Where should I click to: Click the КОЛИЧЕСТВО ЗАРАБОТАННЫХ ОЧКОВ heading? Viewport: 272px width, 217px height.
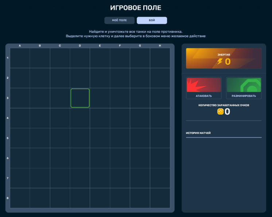pos(224,105)
